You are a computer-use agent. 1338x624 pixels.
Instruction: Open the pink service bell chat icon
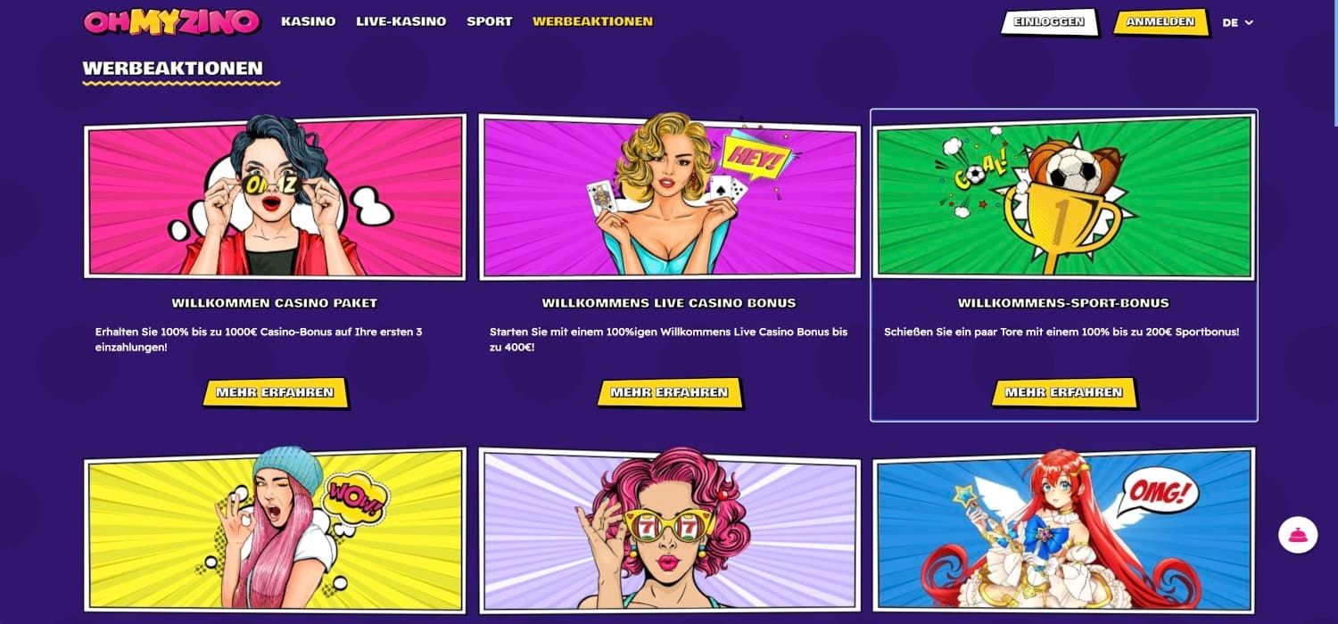(x=1297, y=535)
